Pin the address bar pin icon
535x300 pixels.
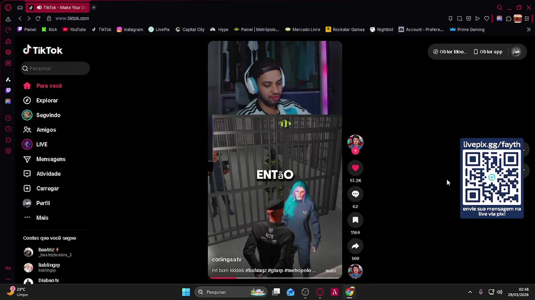click(x=450, y=18)
